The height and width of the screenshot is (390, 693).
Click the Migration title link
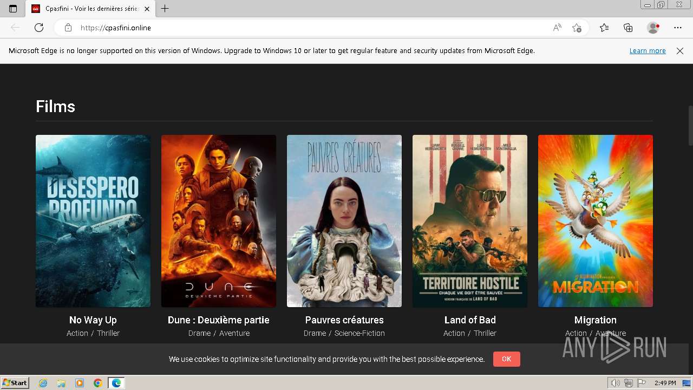(x=596, y=320)
